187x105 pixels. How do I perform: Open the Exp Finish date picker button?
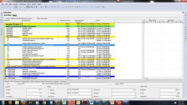coord(91,97)
